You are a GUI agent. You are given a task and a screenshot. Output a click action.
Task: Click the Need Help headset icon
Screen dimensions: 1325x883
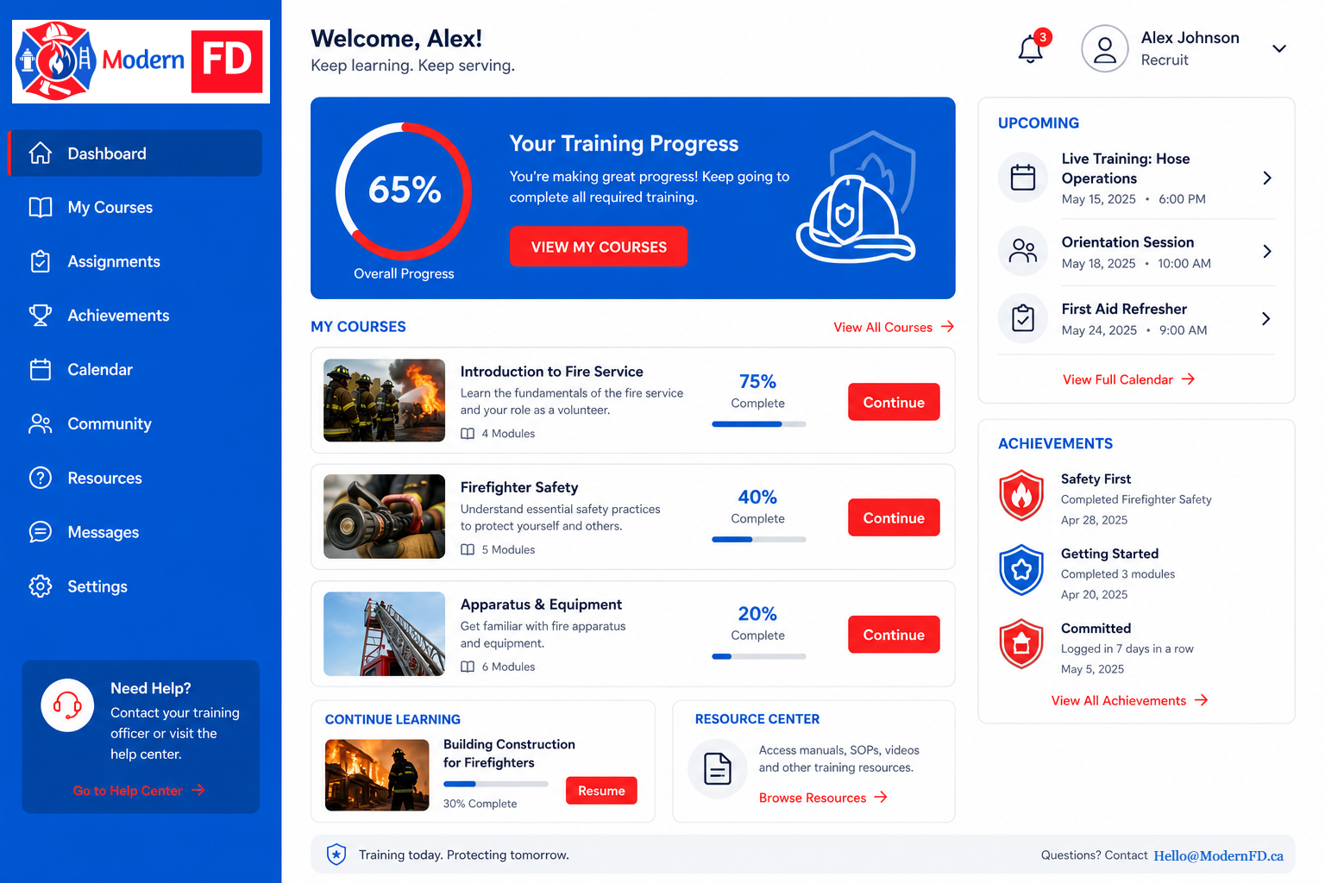(67, 705)
